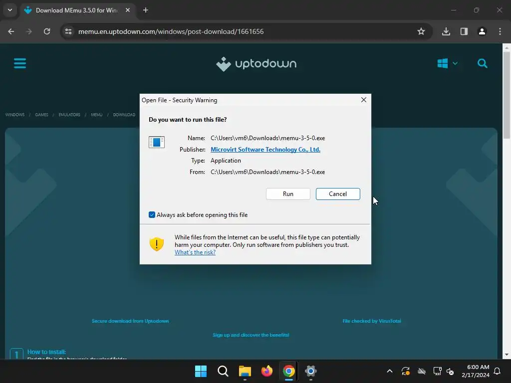
Task: Click the network display tray icon
Action: 437,371
